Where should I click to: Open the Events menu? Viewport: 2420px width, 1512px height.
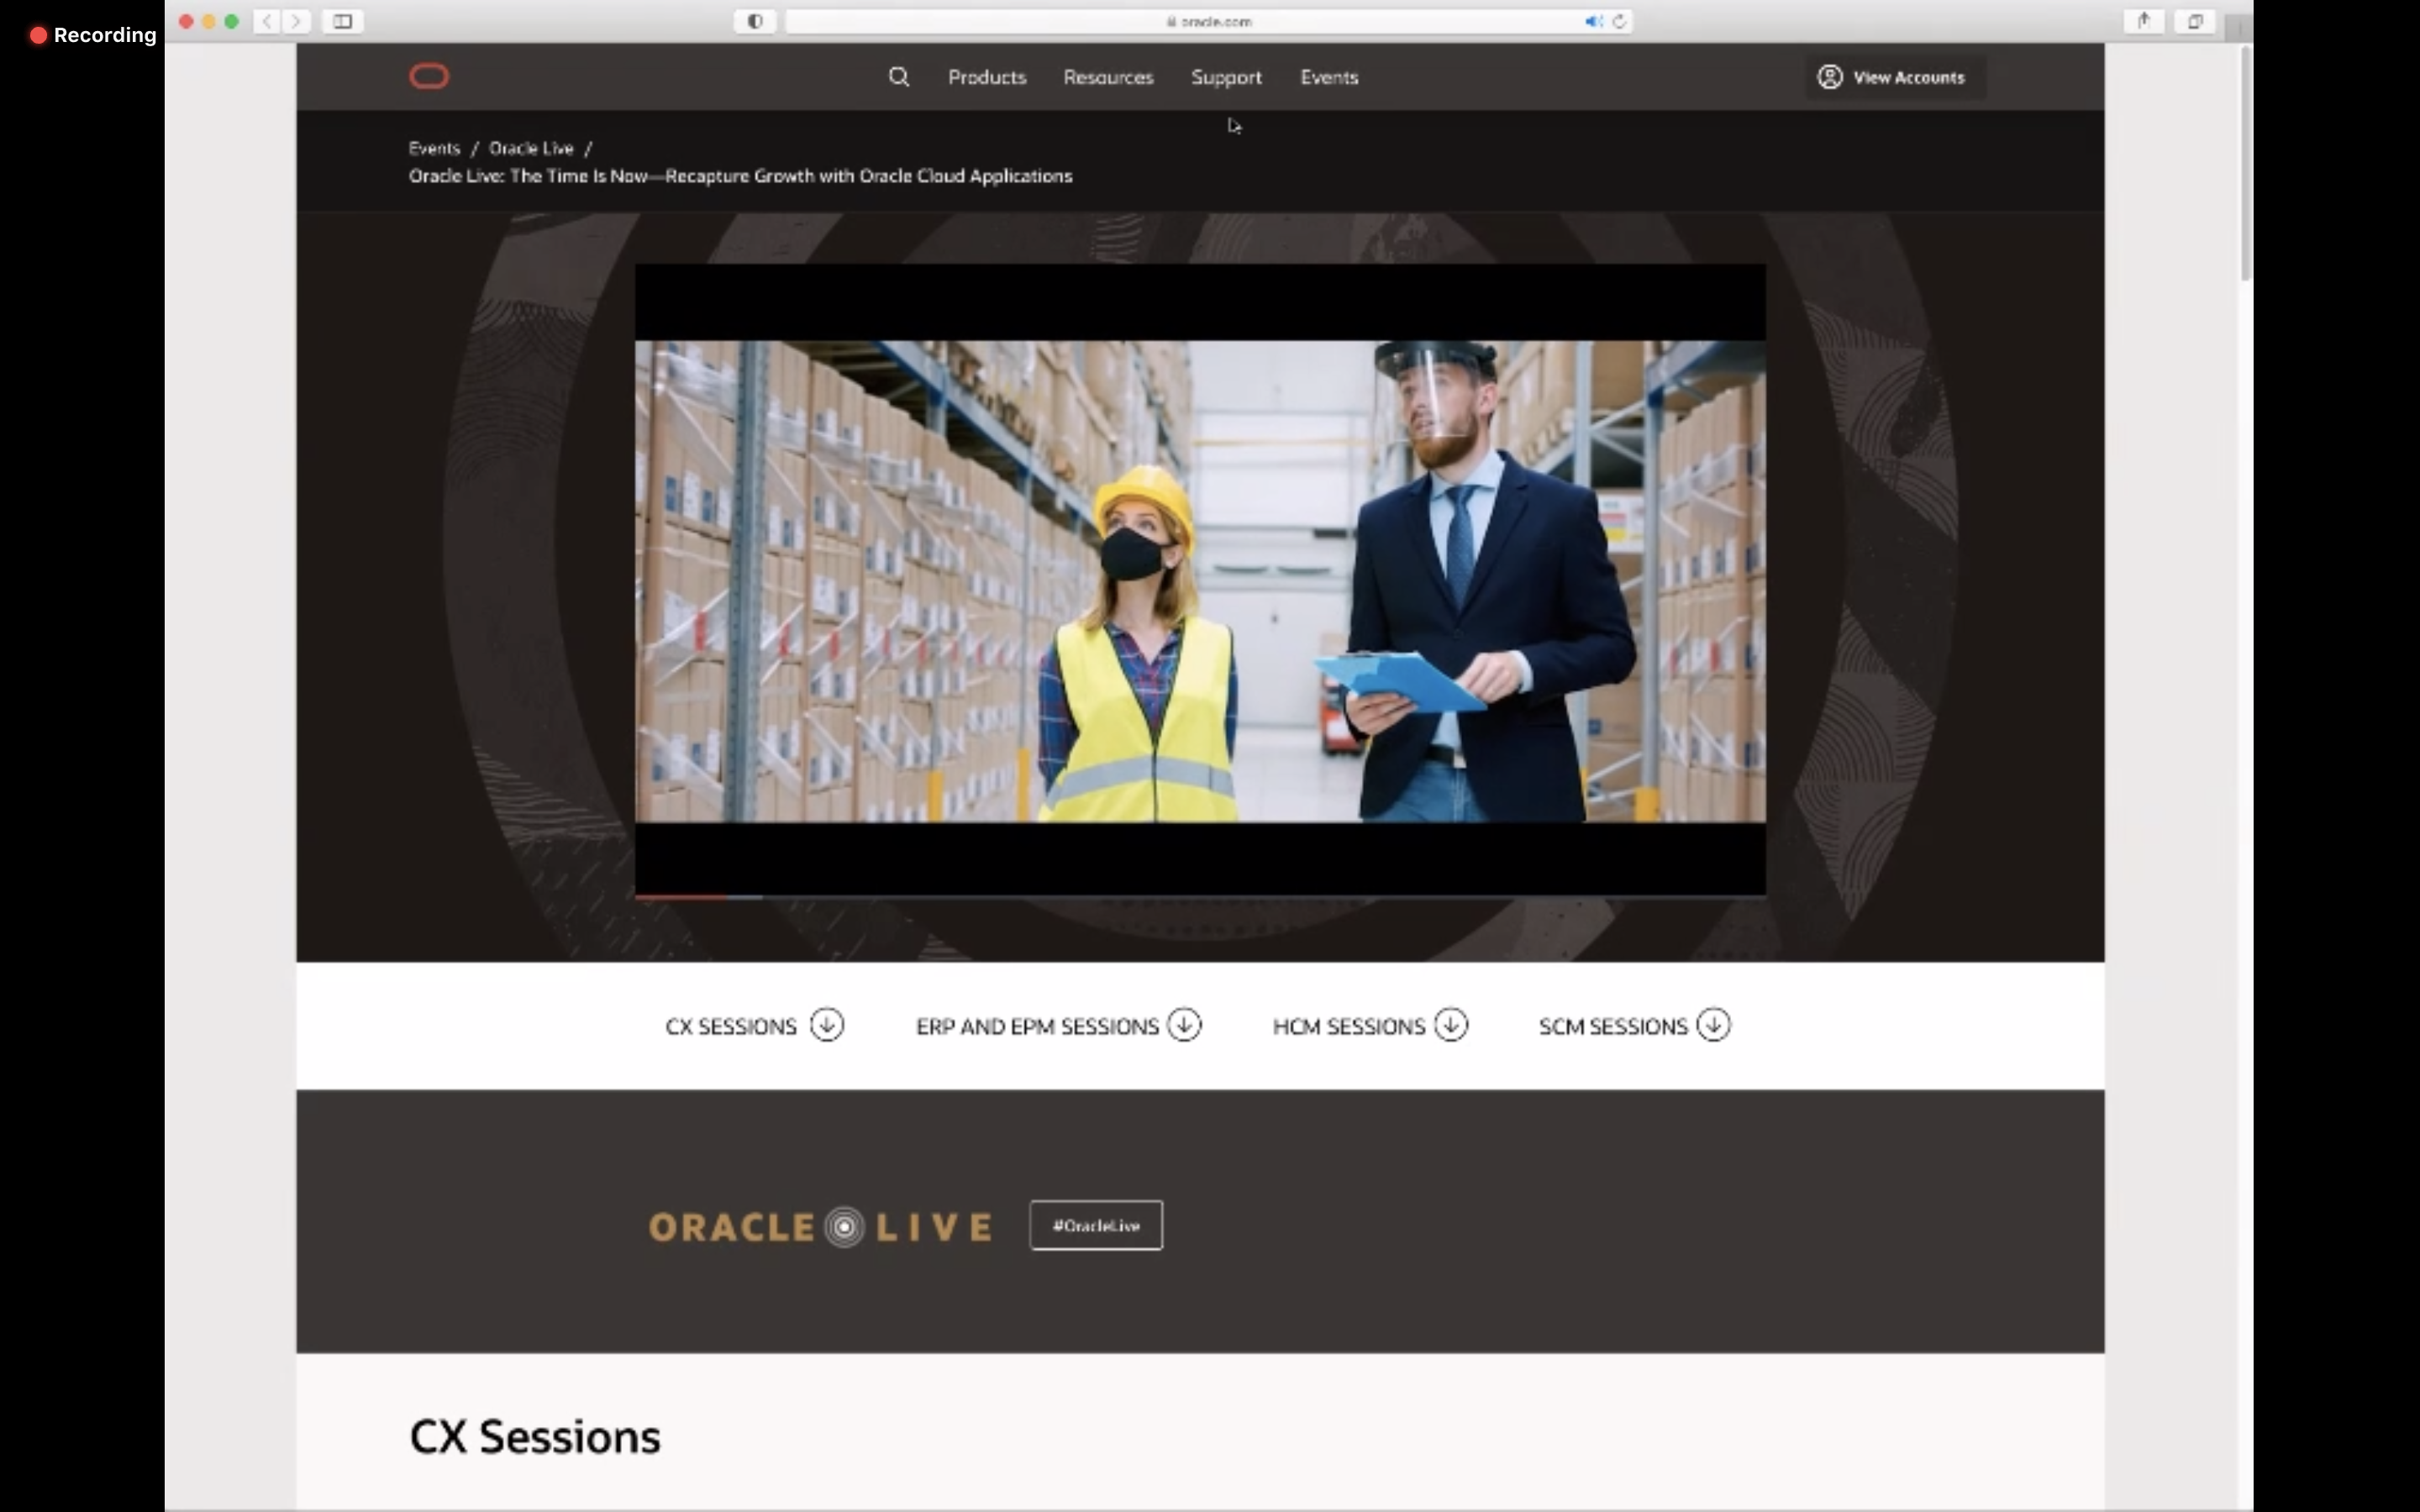pyautogui.click(x=1329, y=77)
